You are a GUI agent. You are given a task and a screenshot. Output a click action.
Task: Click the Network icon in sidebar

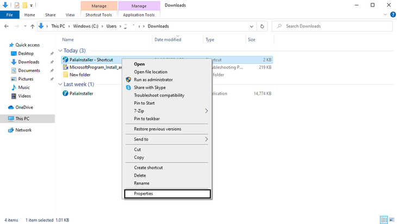[x=11, y=130]
